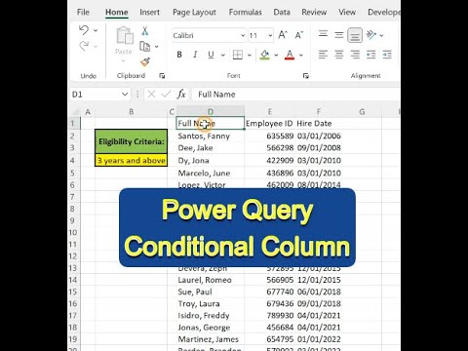Click the formula bar showing Full Name
The width and height of the screenshot is (468, 351).
click(x=295, y=95)
